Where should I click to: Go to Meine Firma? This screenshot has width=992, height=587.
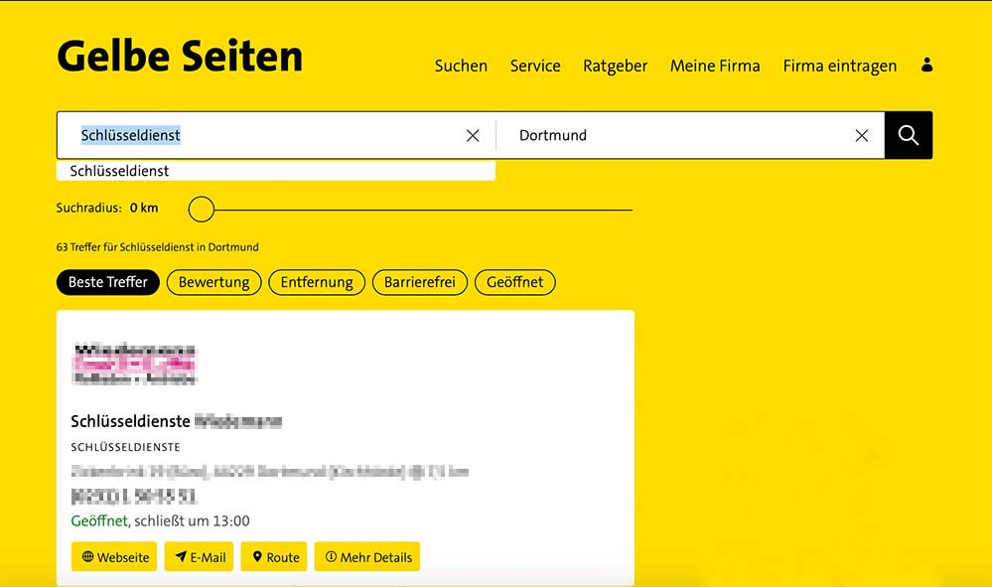715,66
